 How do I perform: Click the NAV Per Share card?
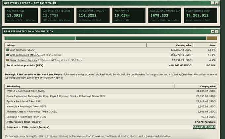[x=22, y=15]
